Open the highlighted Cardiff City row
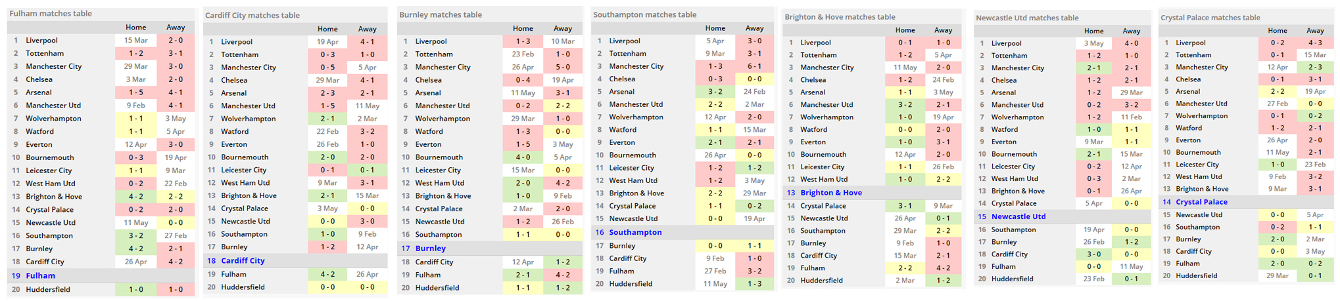This screenshot has width=1340, height=301. pos(243,261)
